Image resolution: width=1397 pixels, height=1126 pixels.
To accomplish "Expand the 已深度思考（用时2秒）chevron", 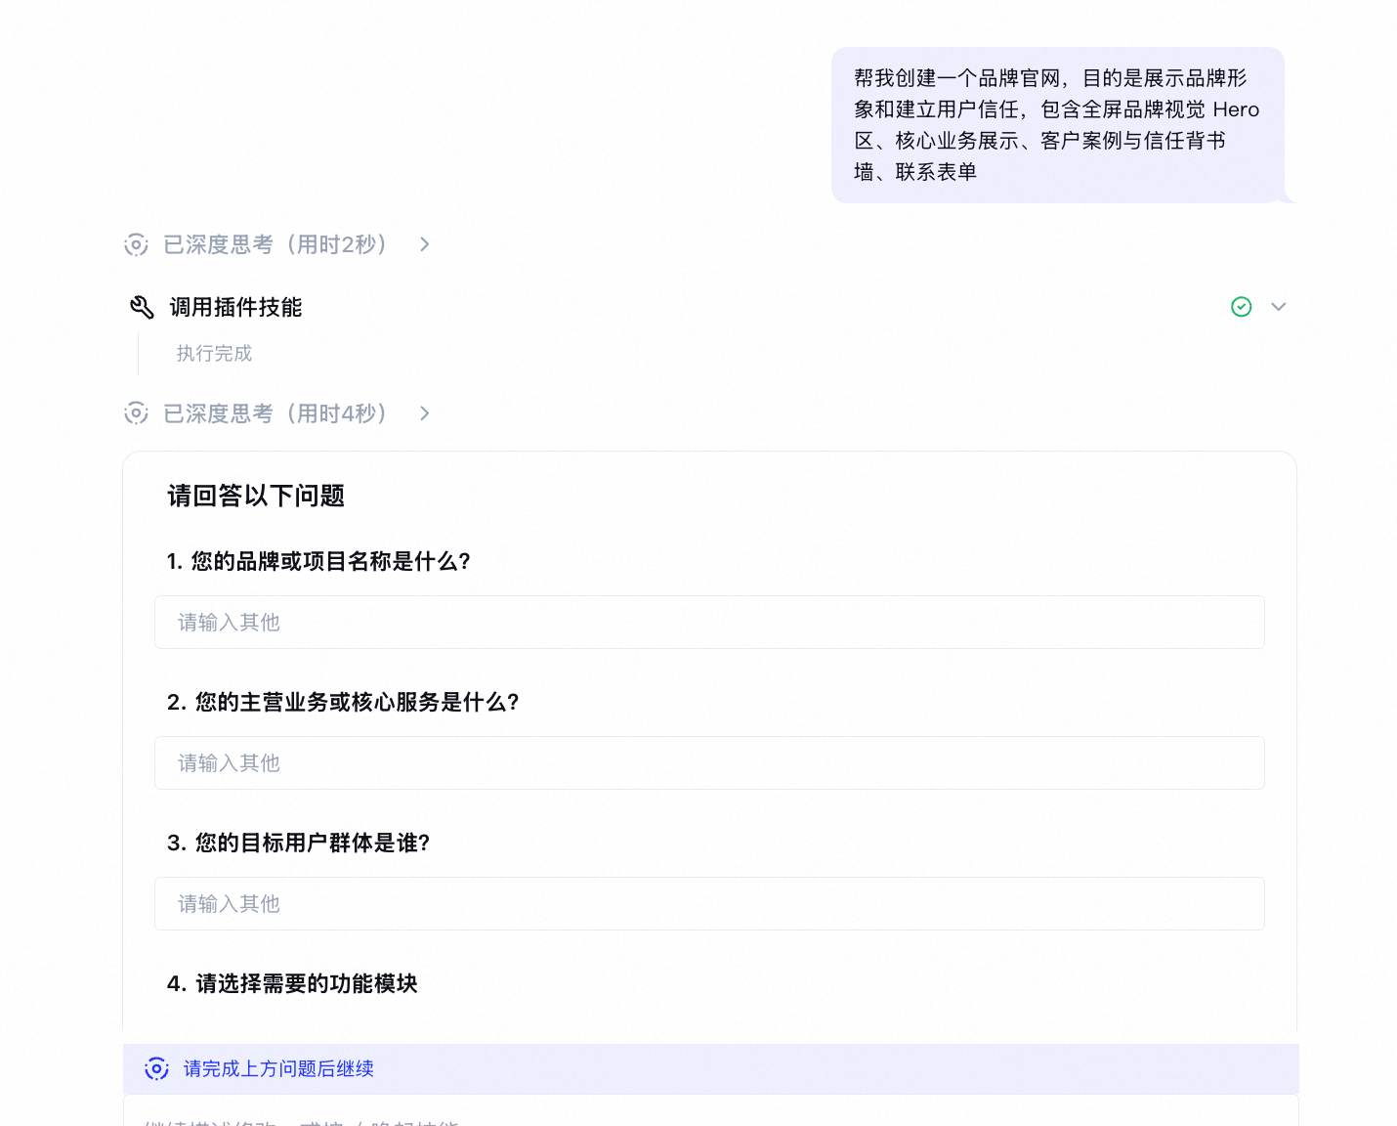I will pyautogui.click(x=425, y=244).
